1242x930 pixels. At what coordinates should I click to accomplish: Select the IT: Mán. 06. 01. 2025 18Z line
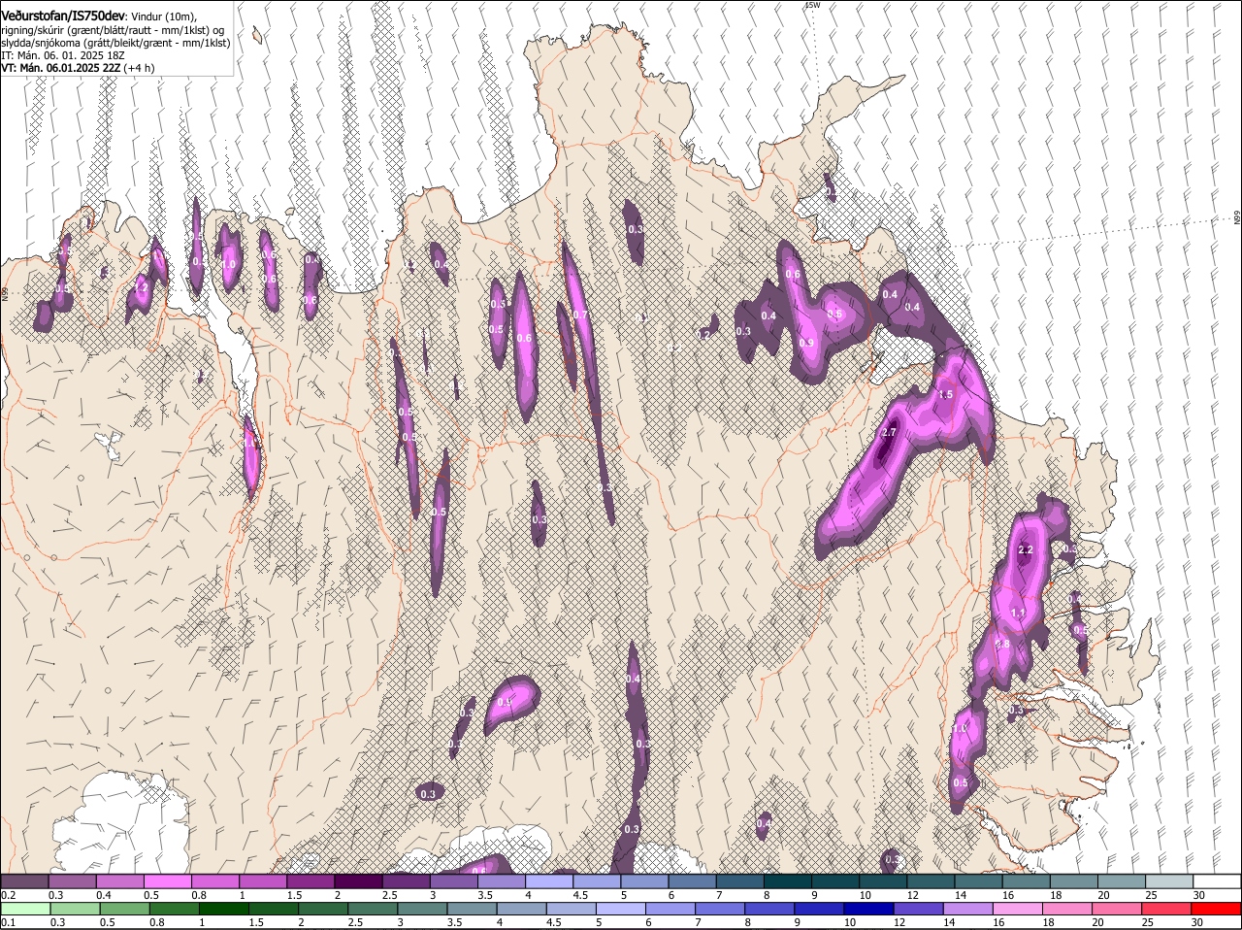click(x=63, y=55)
